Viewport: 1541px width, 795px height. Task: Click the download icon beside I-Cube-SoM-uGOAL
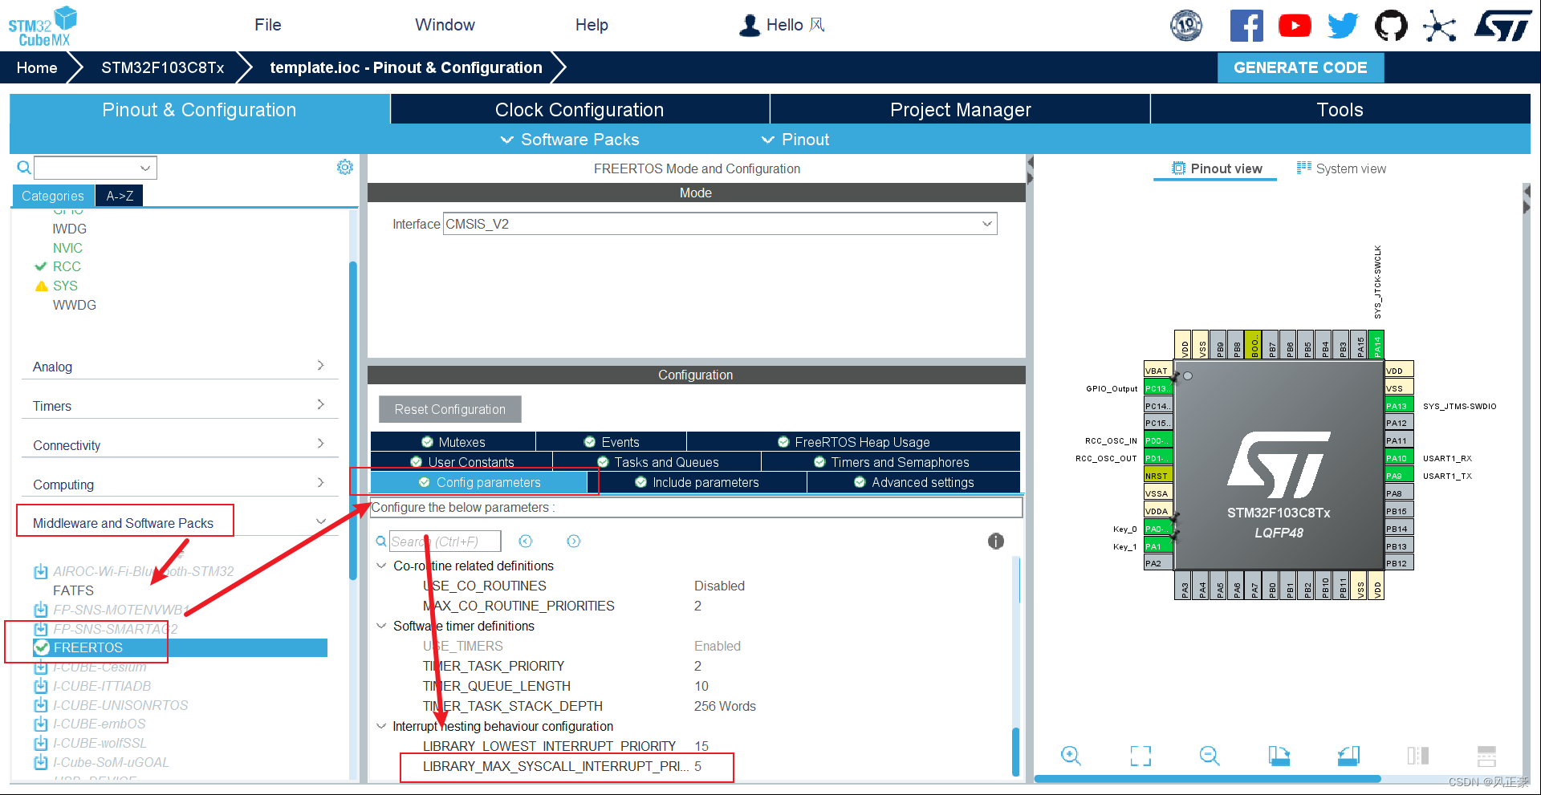coord(40,762)
